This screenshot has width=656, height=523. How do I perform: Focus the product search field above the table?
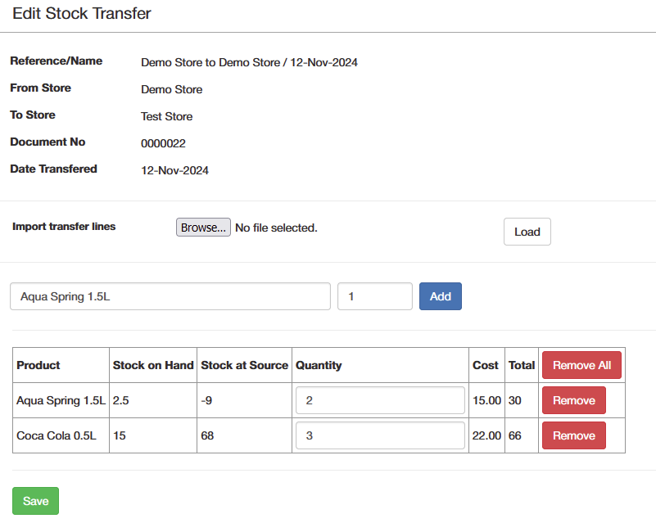[170, 296]
